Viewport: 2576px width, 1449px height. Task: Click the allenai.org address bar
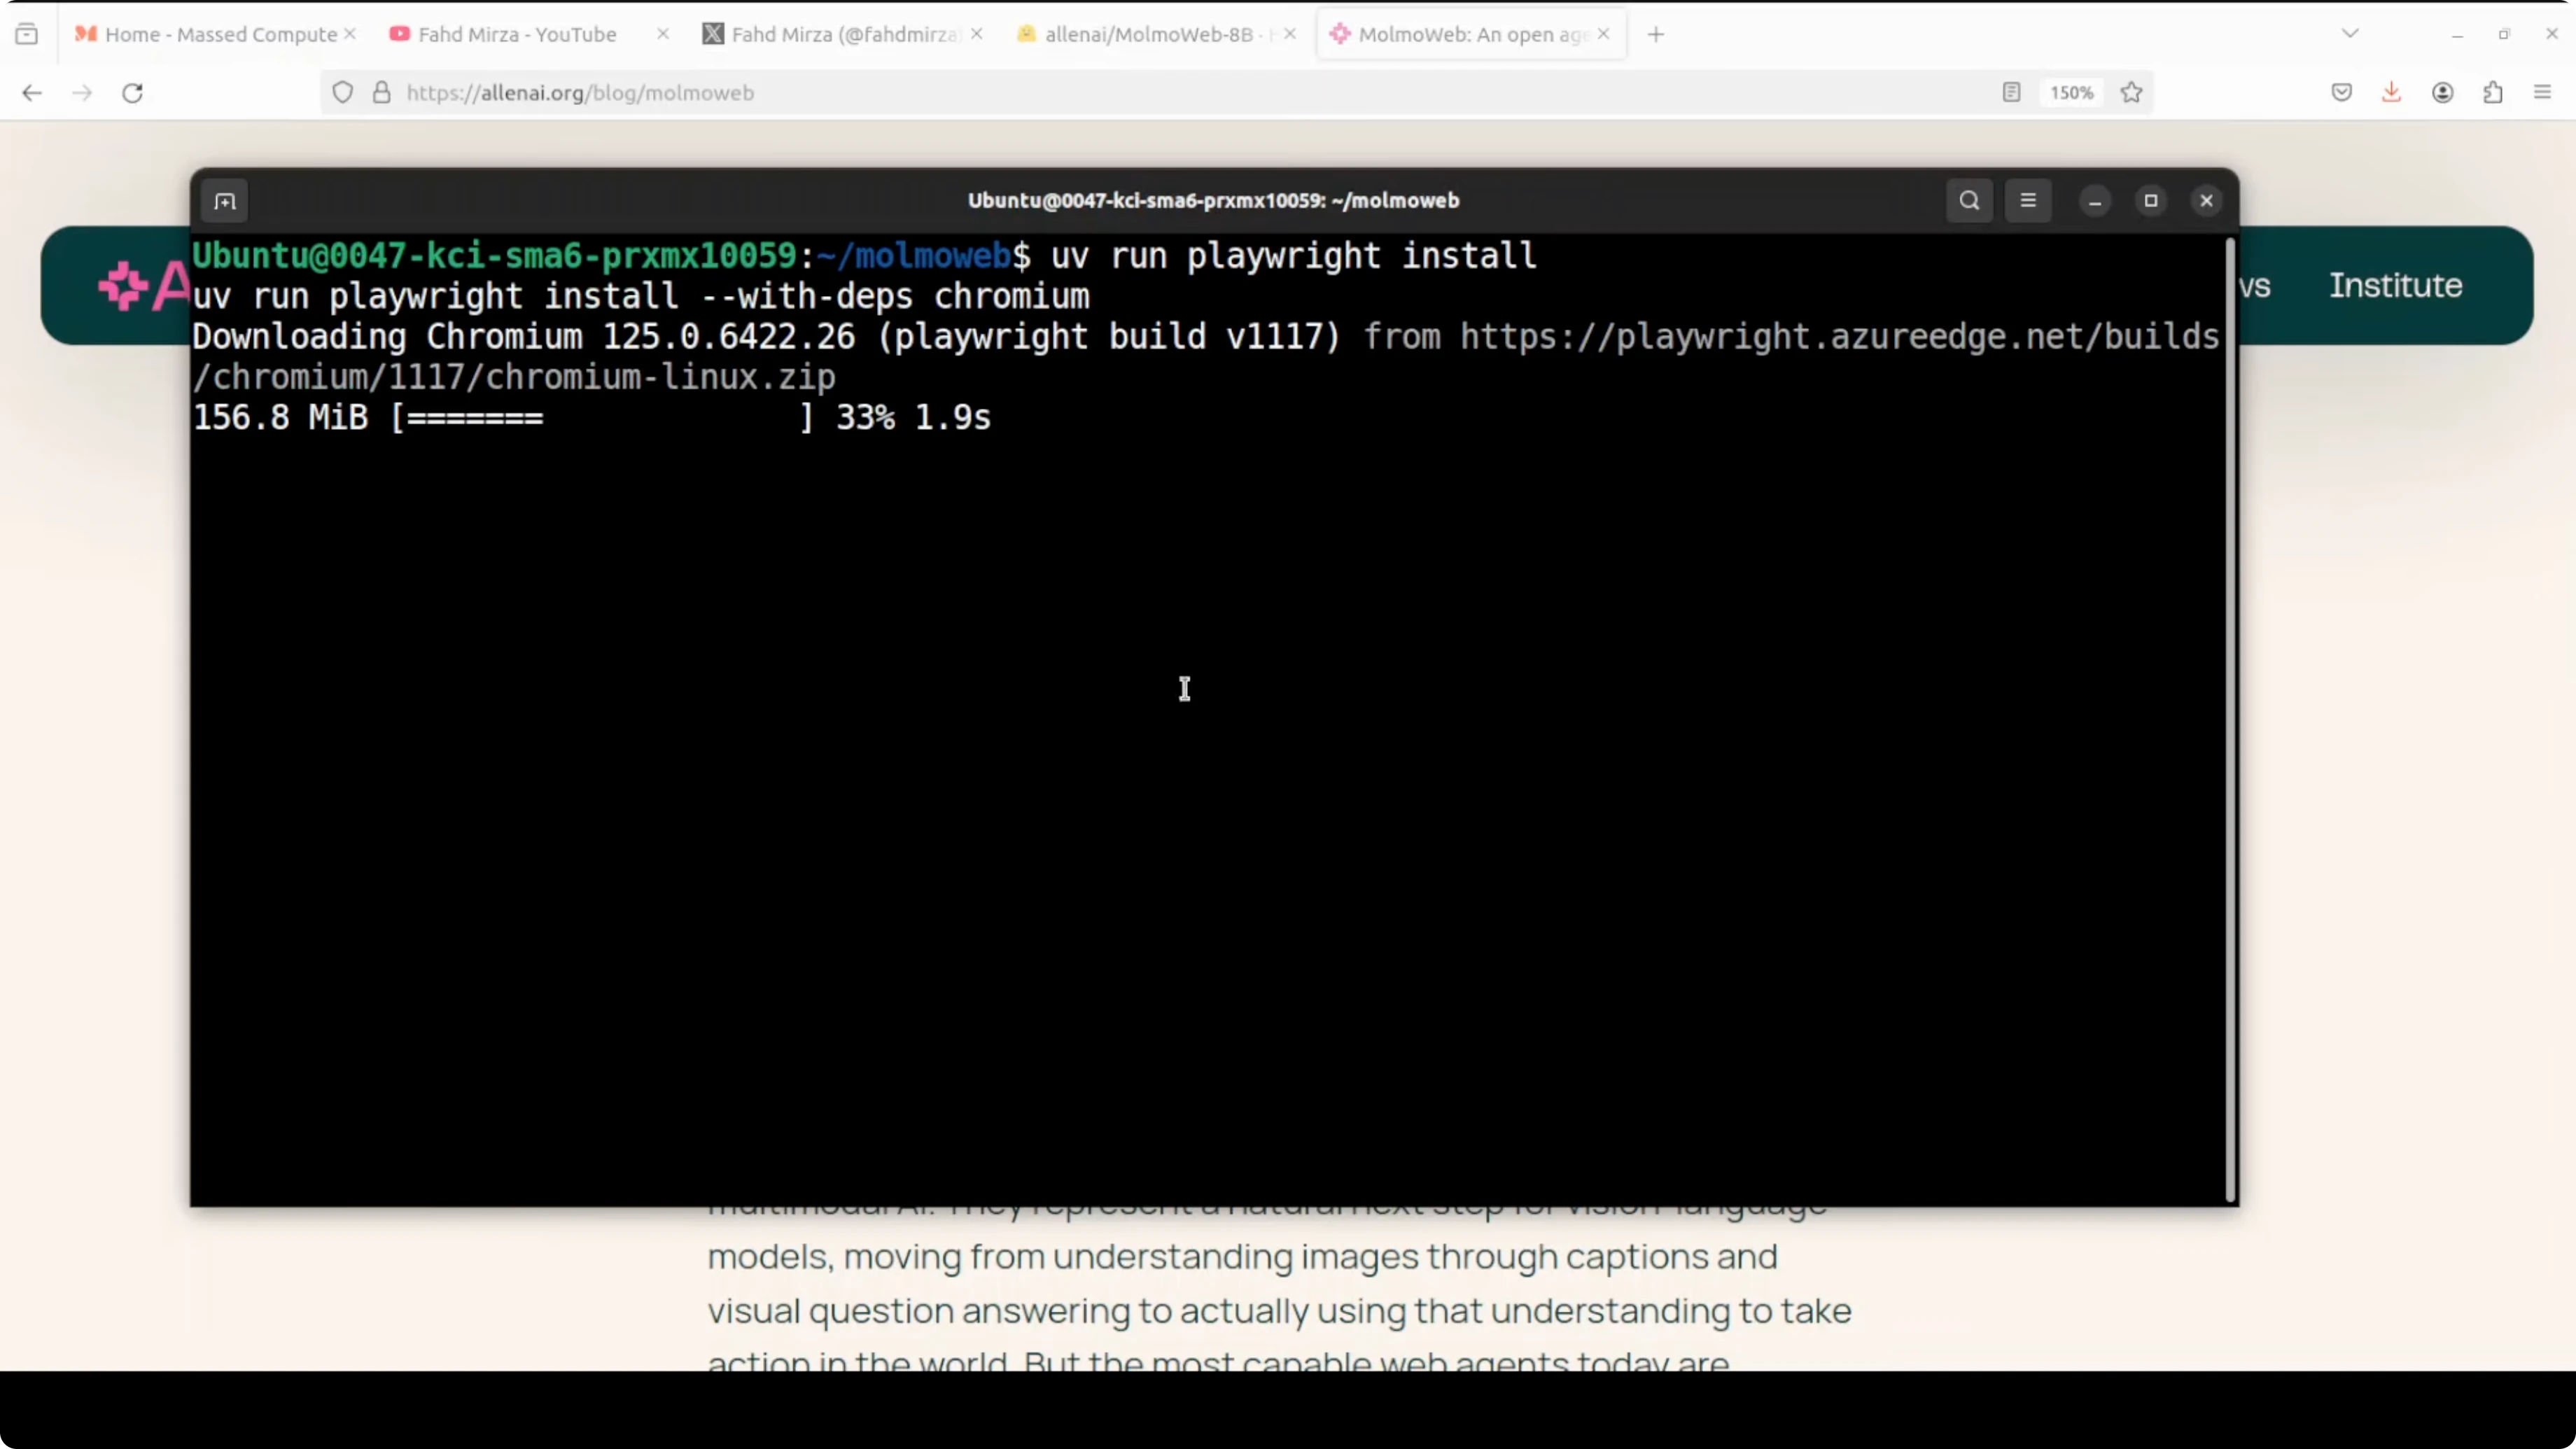tap(1100, 93)
